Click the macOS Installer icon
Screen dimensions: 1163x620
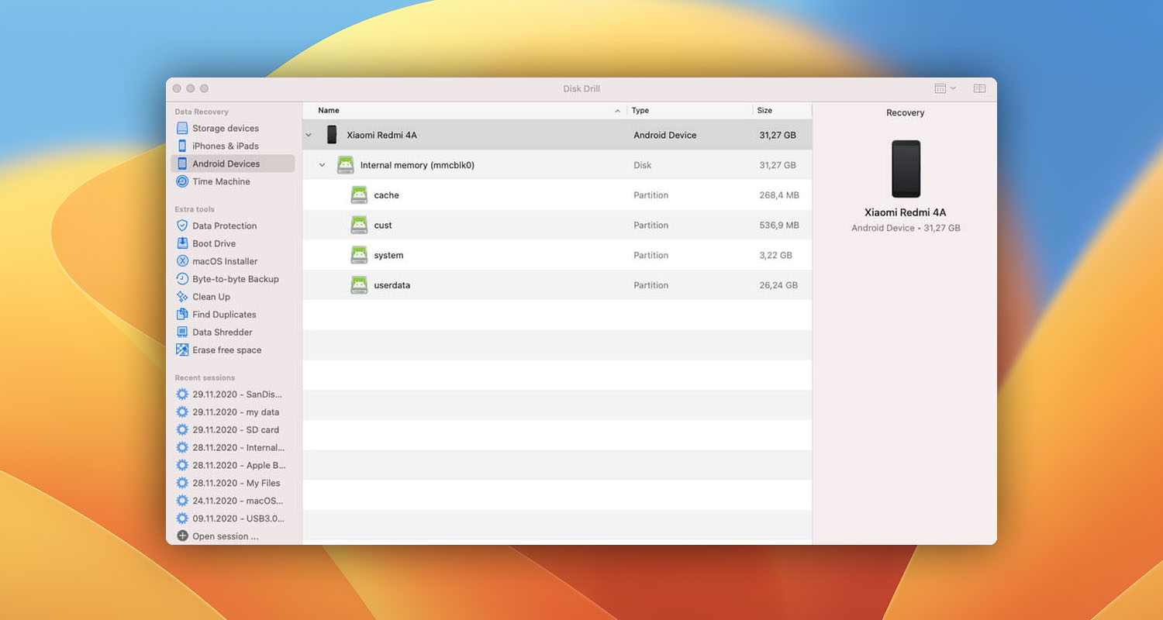[x=182, y=261]
